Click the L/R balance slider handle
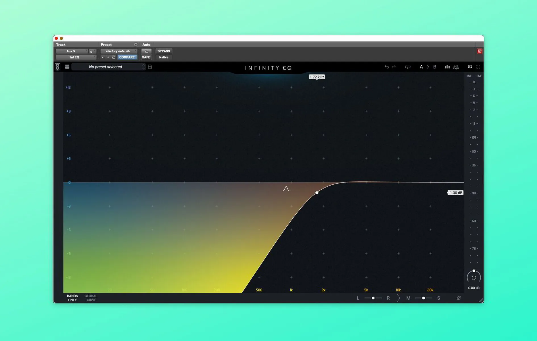537x341 pixels. coord(373,298)
